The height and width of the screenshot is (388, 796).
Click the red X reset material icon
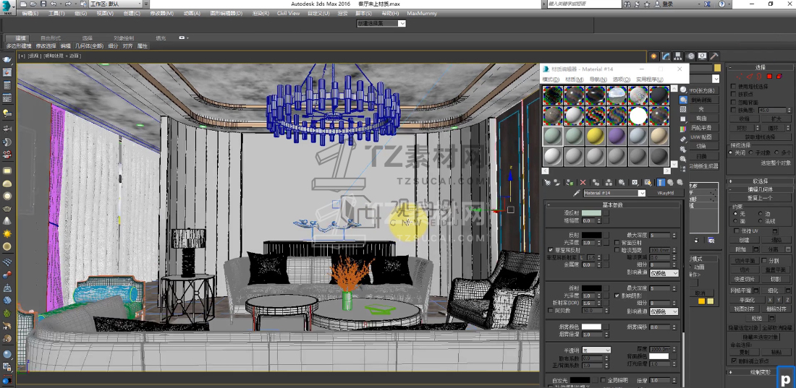583,183
